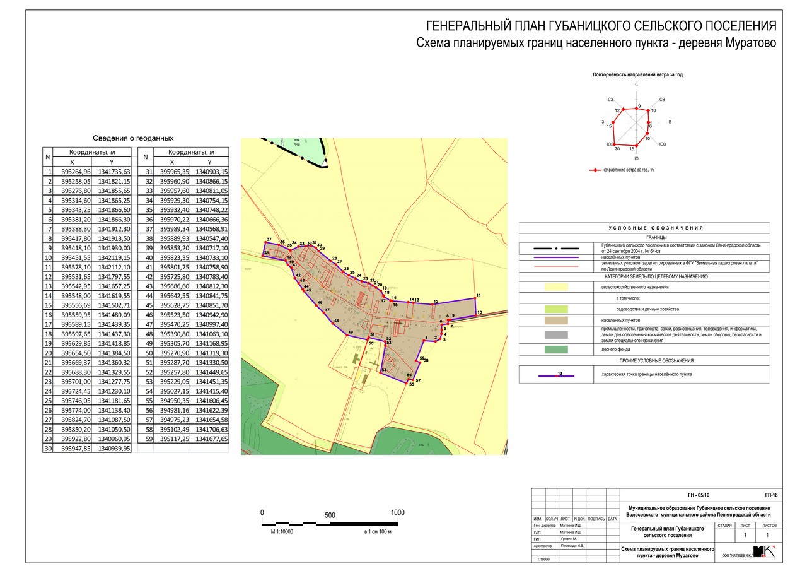
Task: Click the tan 'населенных пунктов' legend swatch
Action: 557,321
